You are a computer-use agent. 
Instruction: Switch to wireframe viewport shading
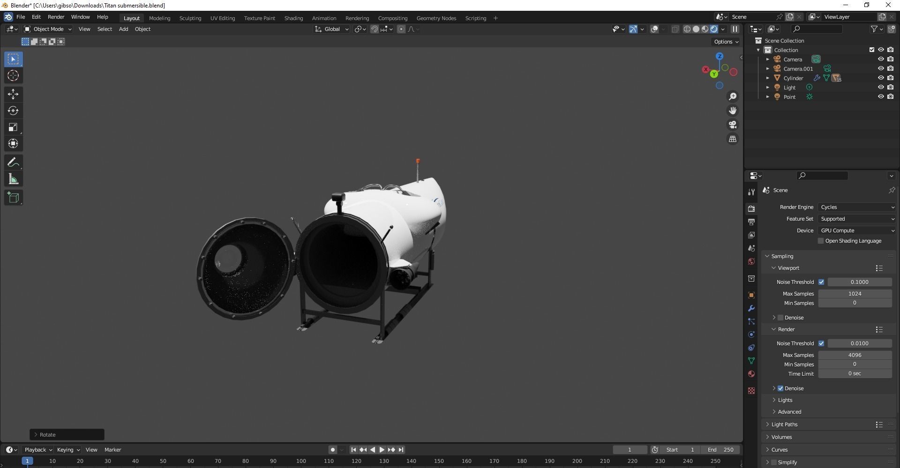click(x=687, y=29)
